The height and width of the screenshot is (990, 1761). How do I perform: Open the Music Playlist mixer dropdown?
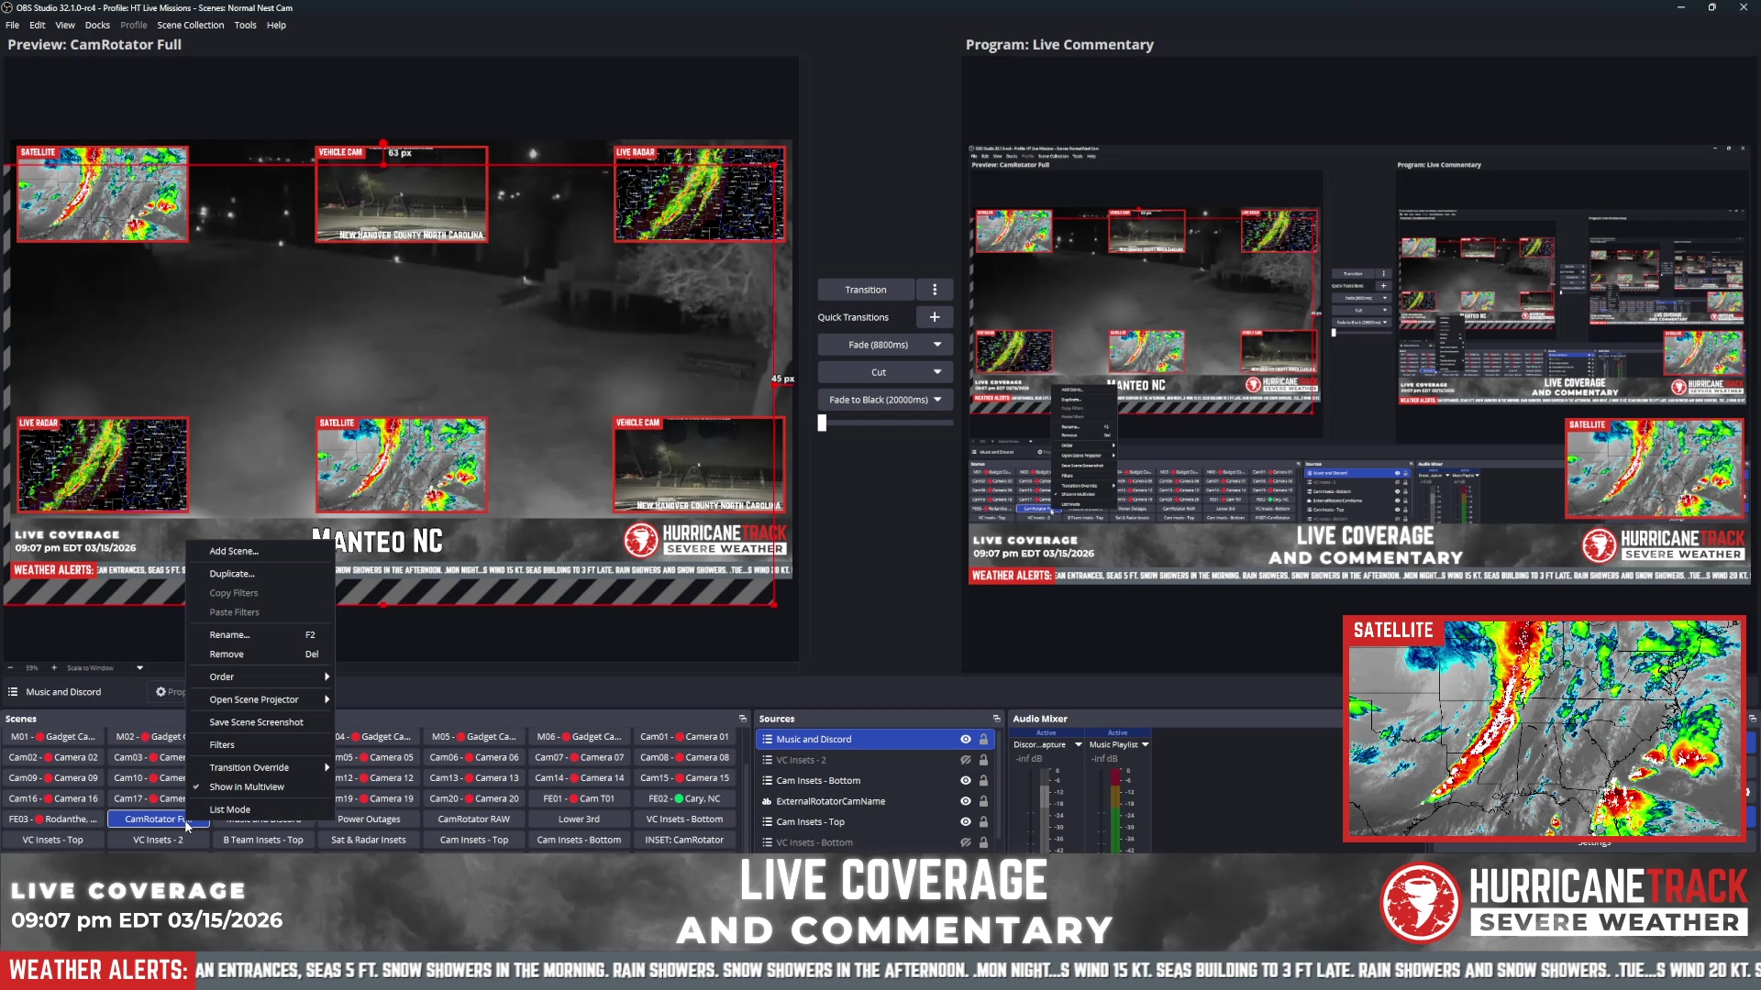click(1145, 745)
